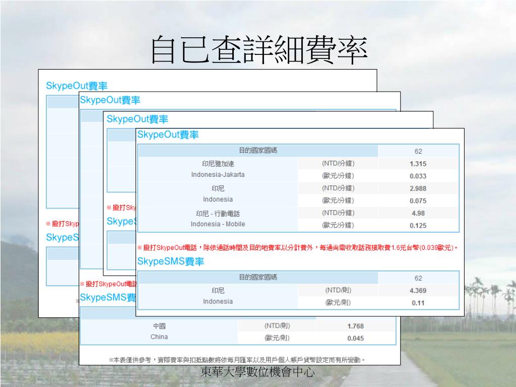Select the 4.98 mobile rate value
The height and width of the screenshot is (387, 516).
click(418, 213)
